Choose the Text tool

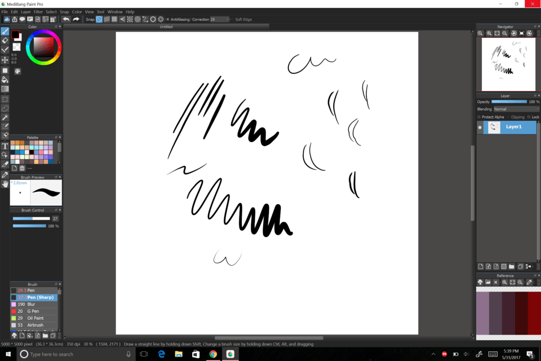5,146
